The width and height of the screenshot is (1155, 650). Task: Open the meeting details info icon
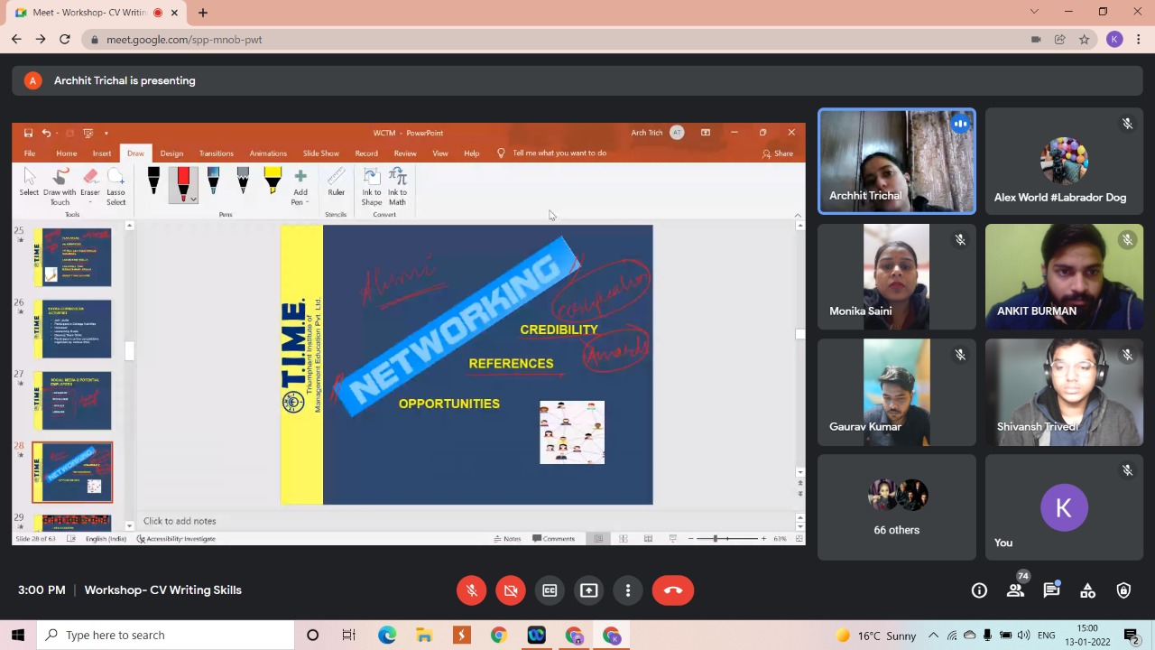point(979,590)
